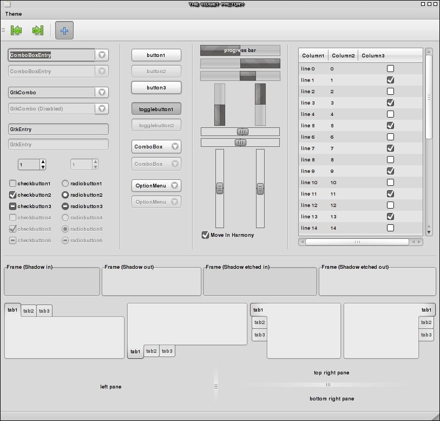Click the toolbar drag handle grip
The image size is (440, 421).
coord(3,30)
